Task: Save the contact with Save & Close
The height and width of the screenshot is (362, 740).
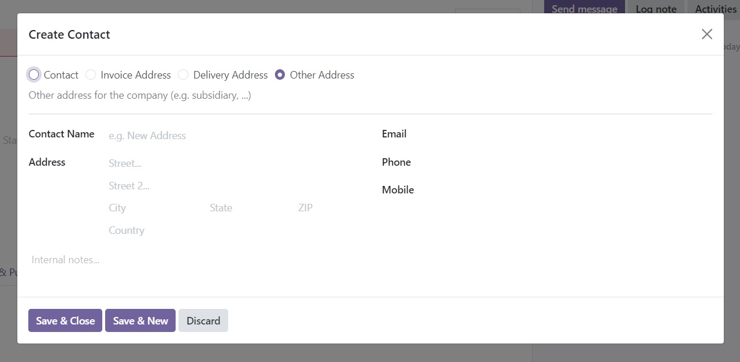Action: (x=65, y=320)
